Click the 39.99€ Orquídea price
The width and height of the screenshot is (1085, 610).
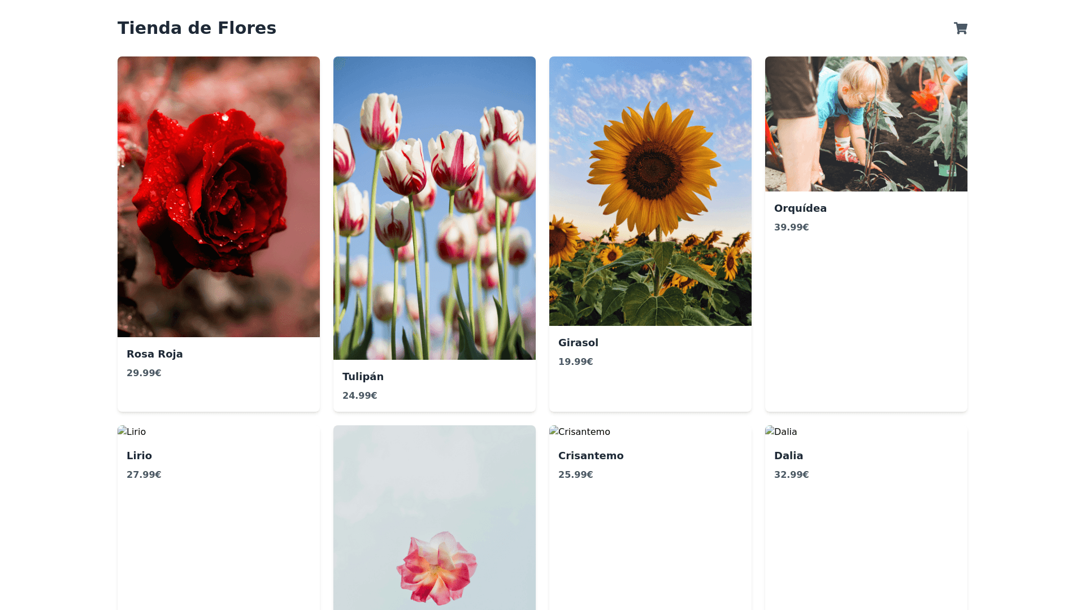792,227
